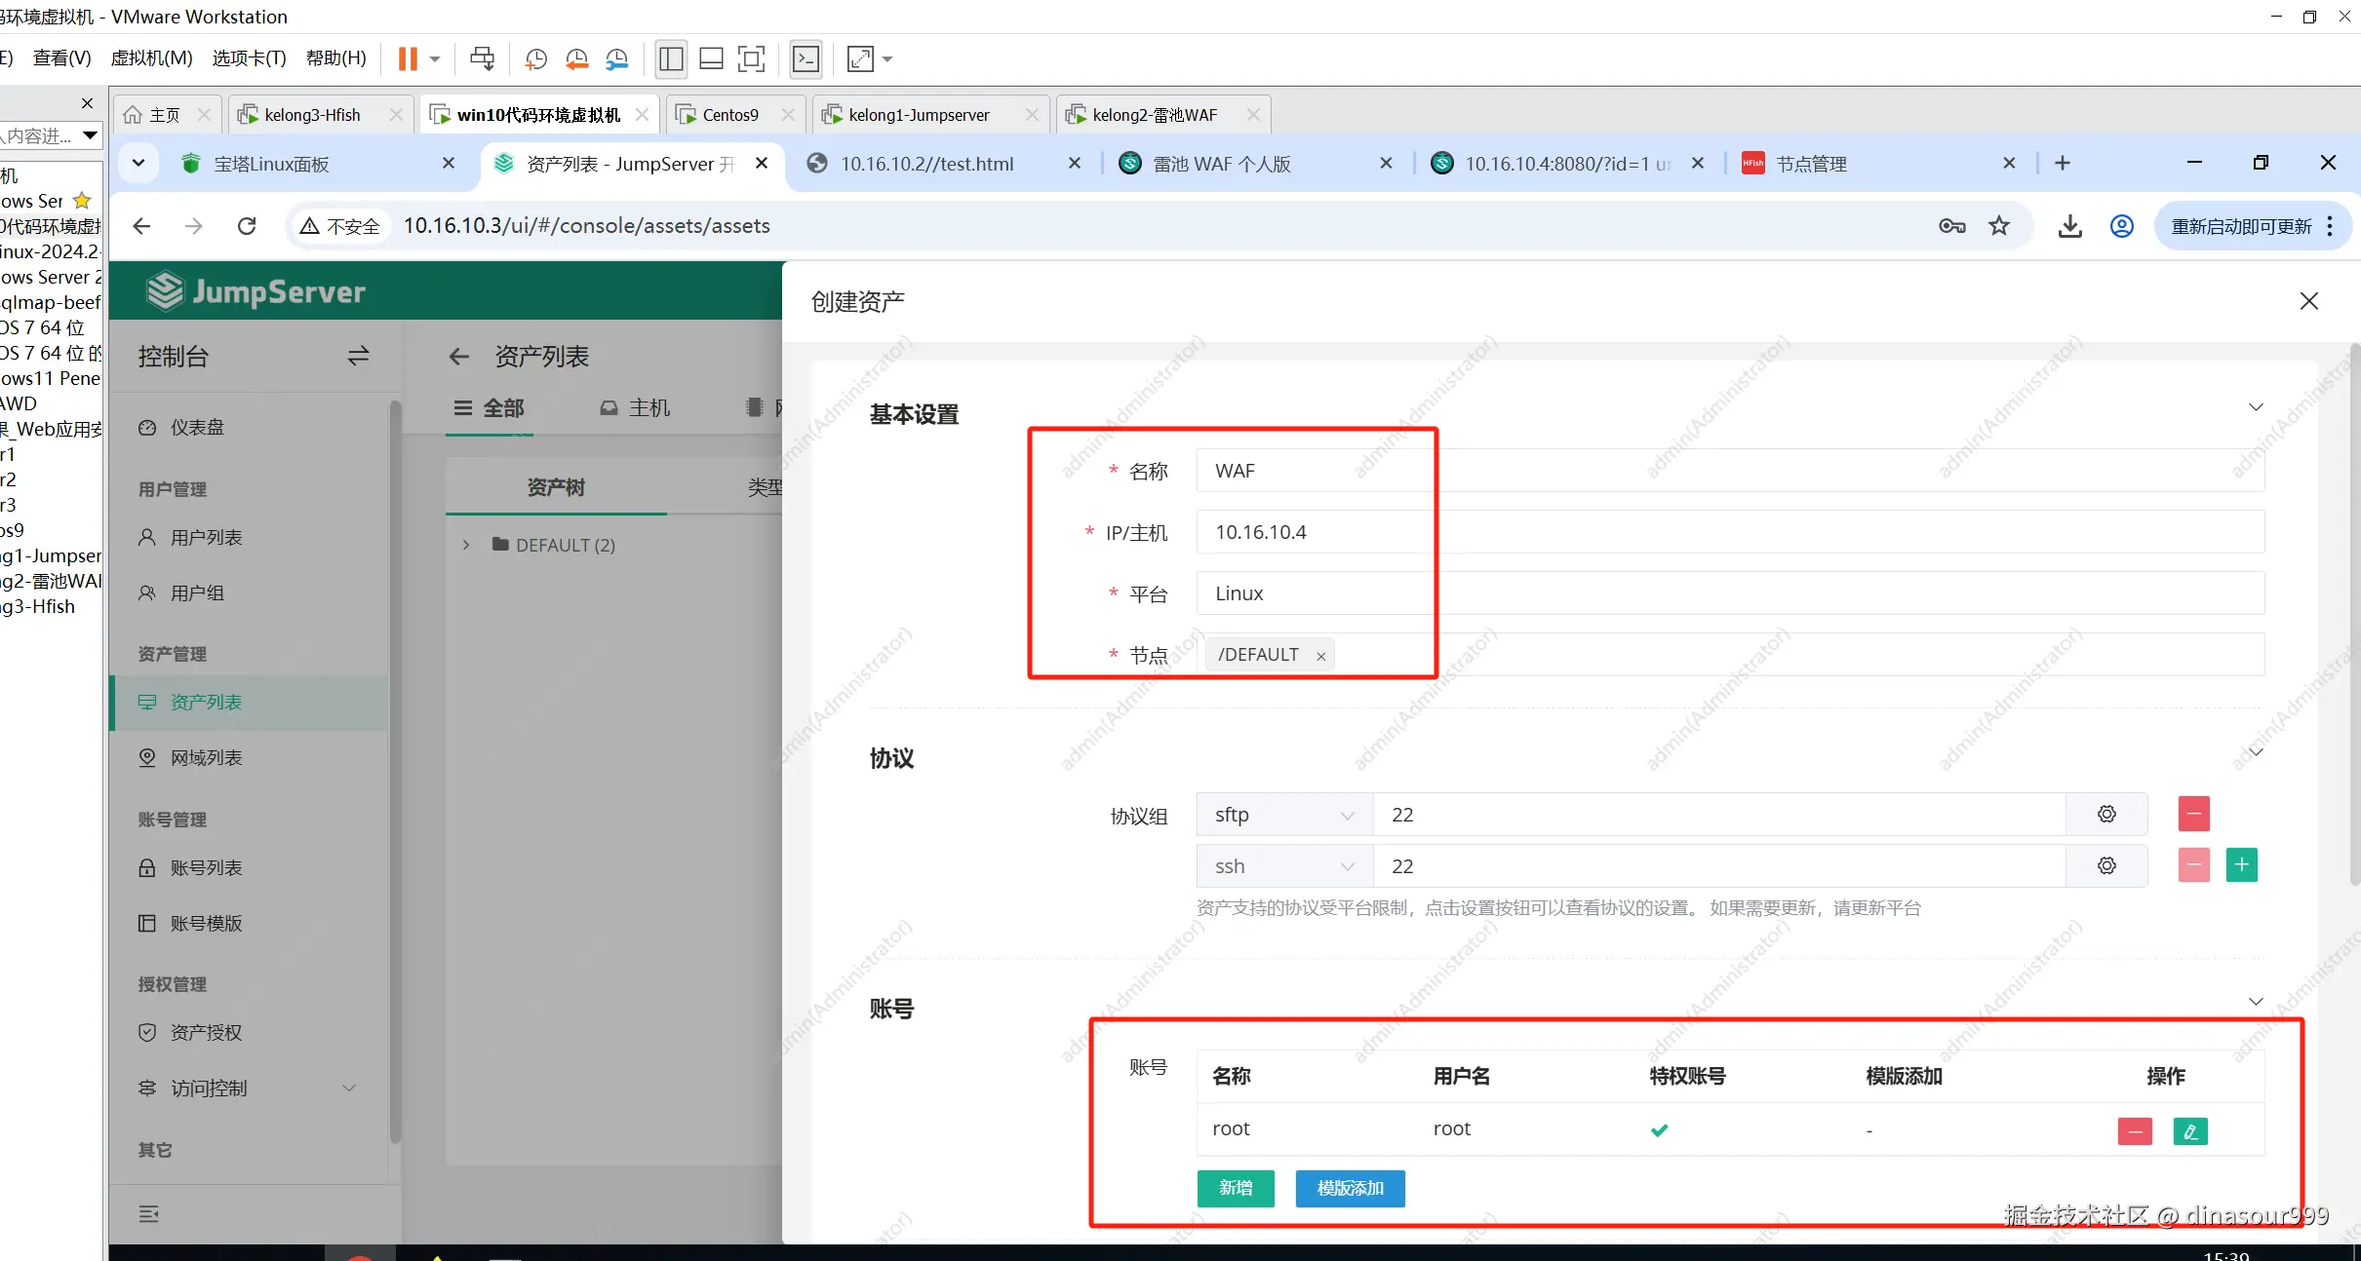
Task: Remove the sftp protocol row
Action: coord(2193,814)
